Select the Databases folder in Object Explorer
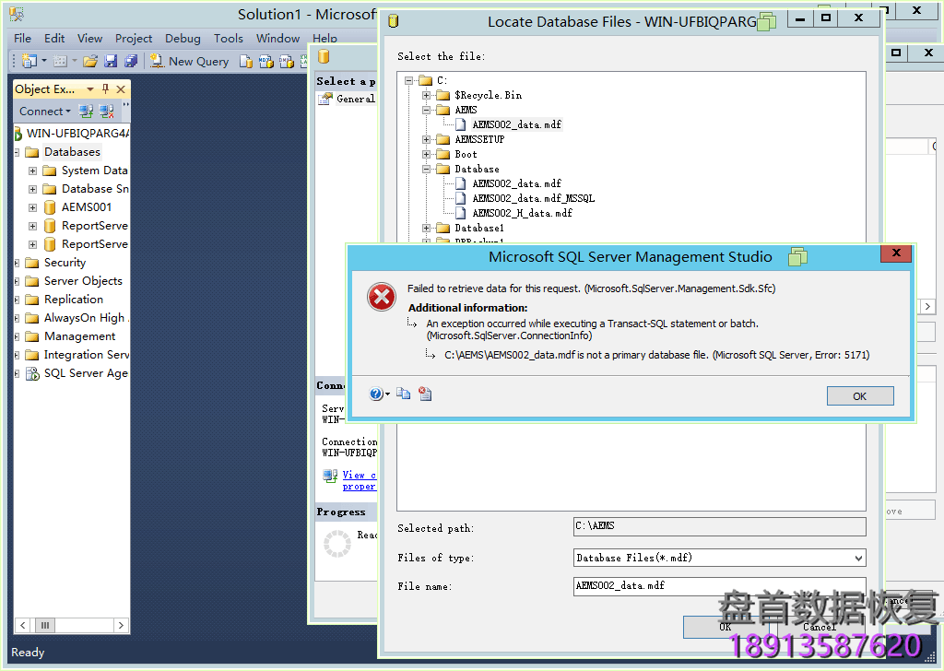The width and height of the screenshot is (944, 671). tap(72, 152)
